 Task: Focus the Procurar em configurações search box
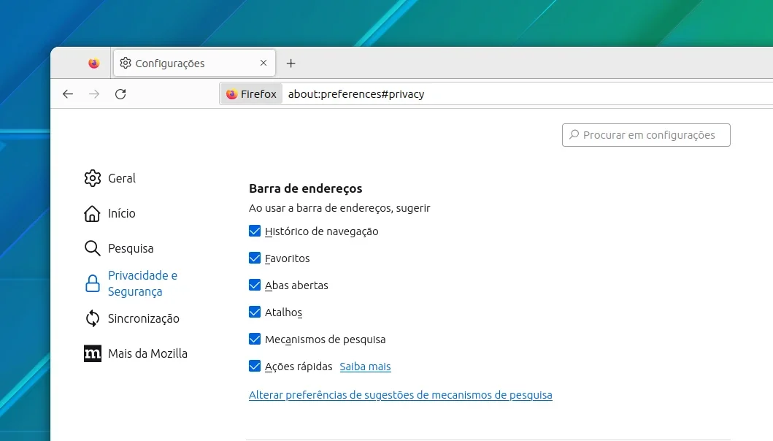click(x=646, y=135)
